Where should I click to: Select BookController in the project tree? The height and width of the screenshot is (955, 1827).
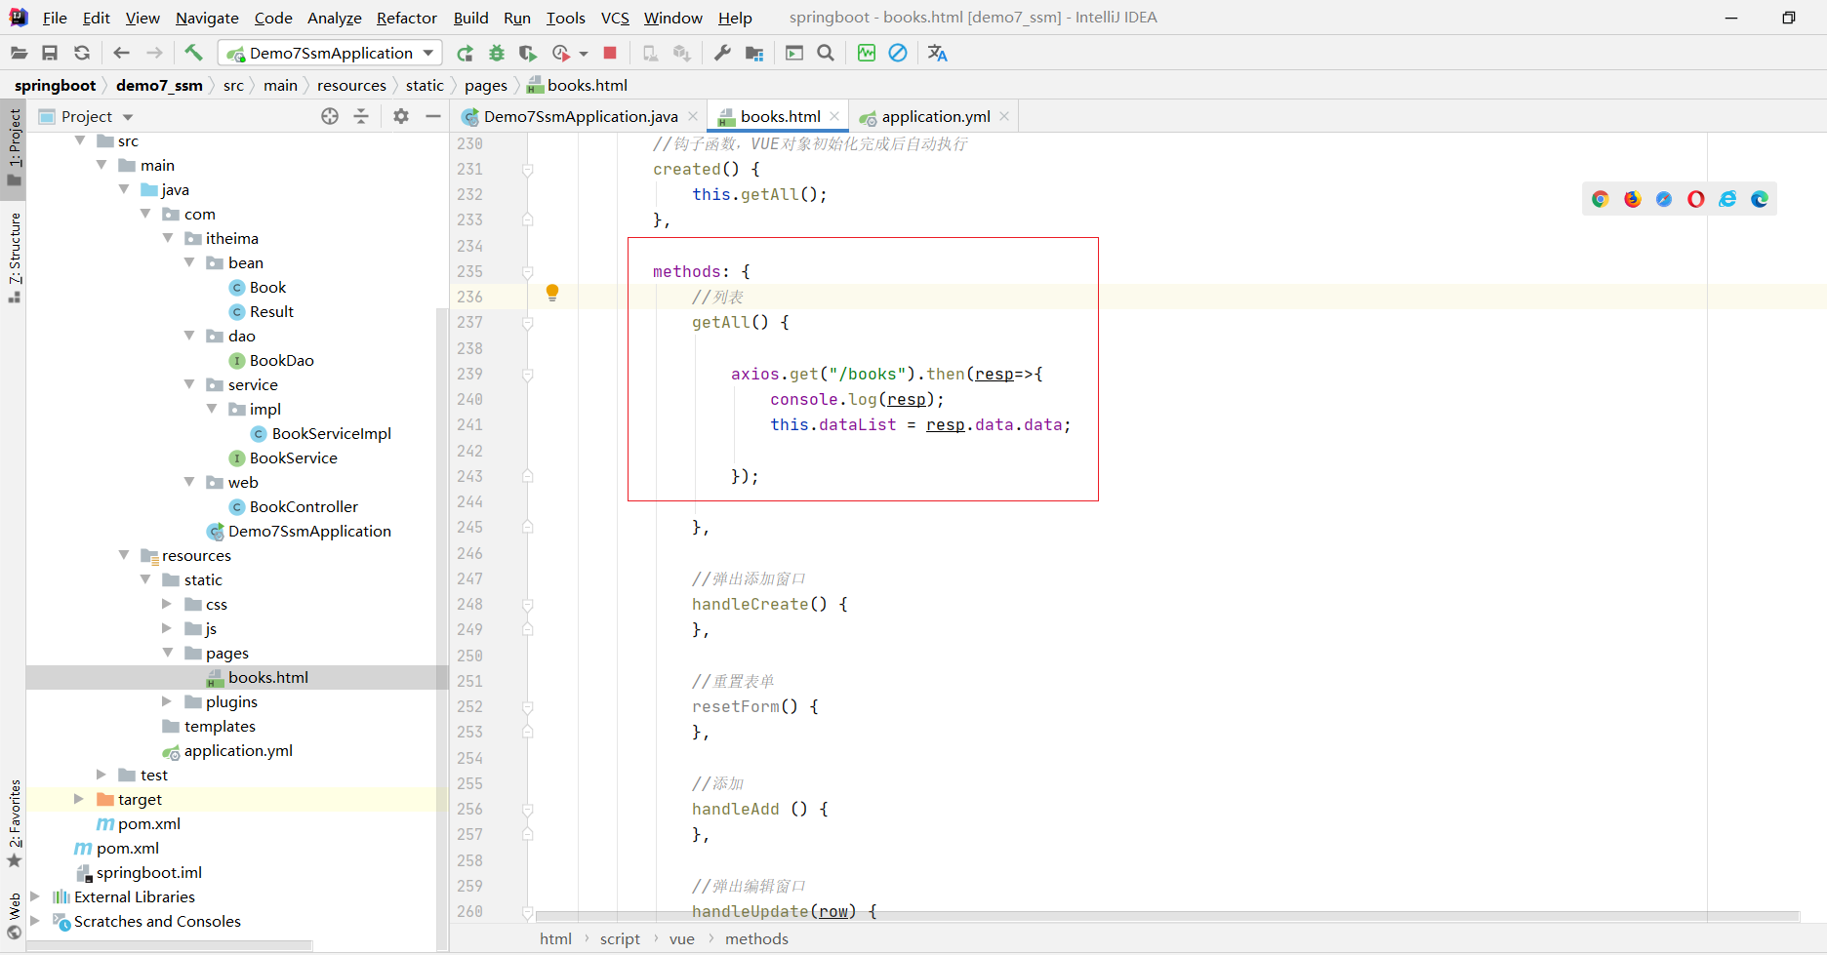[304, 506]
